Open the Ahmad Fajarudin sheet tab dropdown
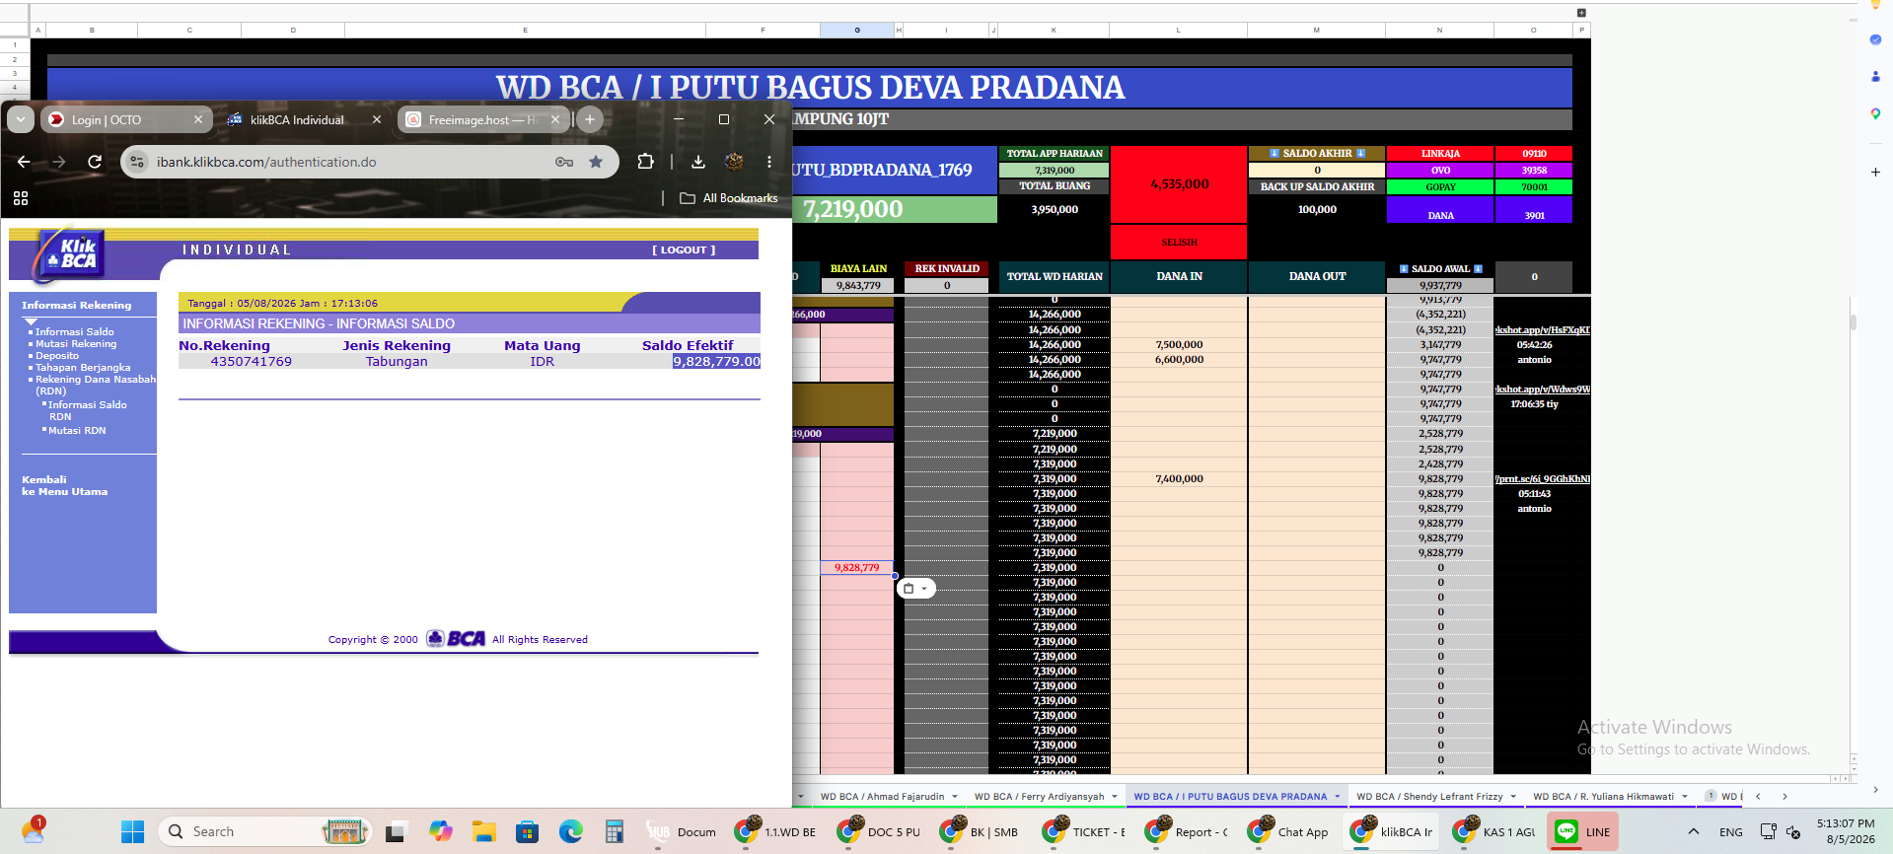Screen dimensions: 1893x854 tap(955, 797)
